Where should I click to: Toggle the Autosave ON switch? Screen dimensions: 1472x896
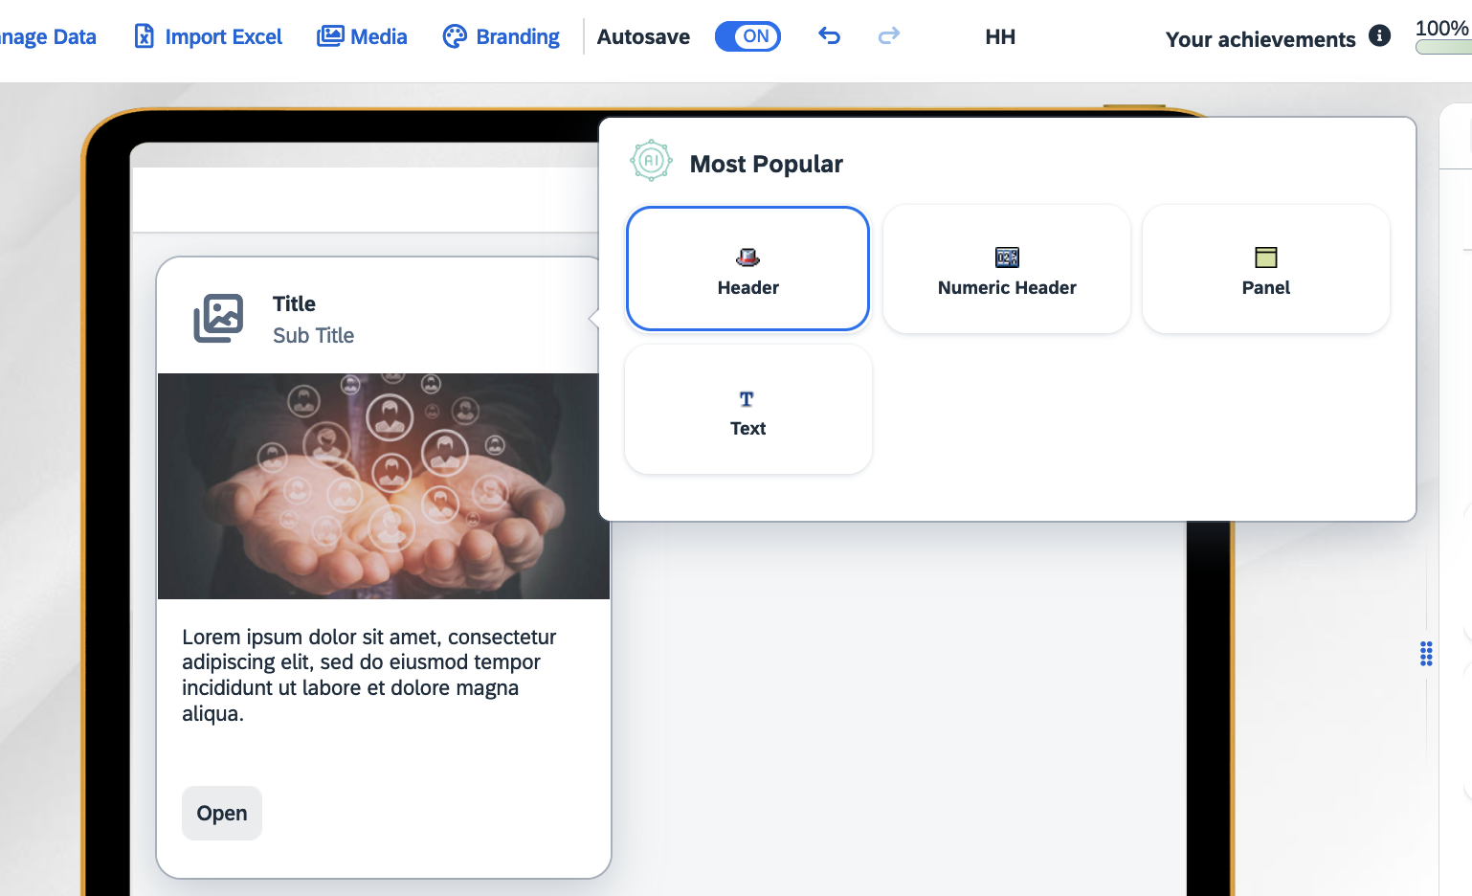[x=747, y=36]
